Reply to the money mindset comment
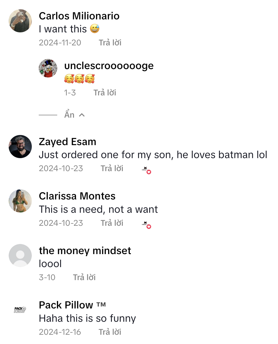 pos(84,277)
